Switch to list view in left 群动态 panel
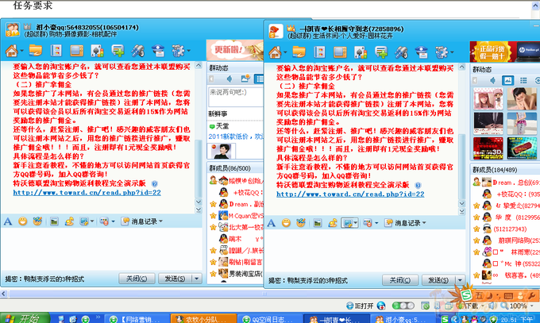Viewport: 540px width, 323px height. pos(259,79)
